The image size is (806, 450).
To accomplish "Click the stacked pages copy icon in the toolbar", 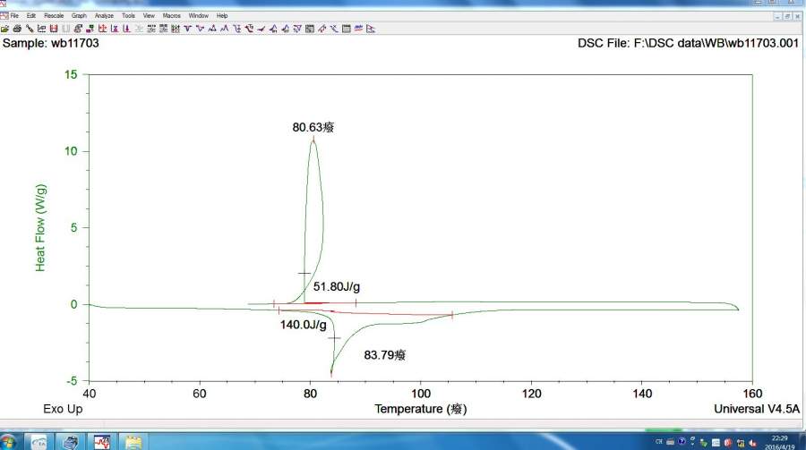I will click(78, 29).
